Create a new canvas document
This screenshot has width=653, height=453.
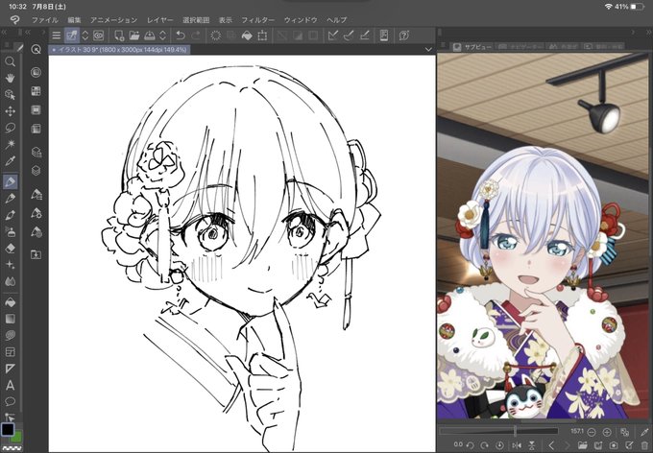tap(119, 36)
